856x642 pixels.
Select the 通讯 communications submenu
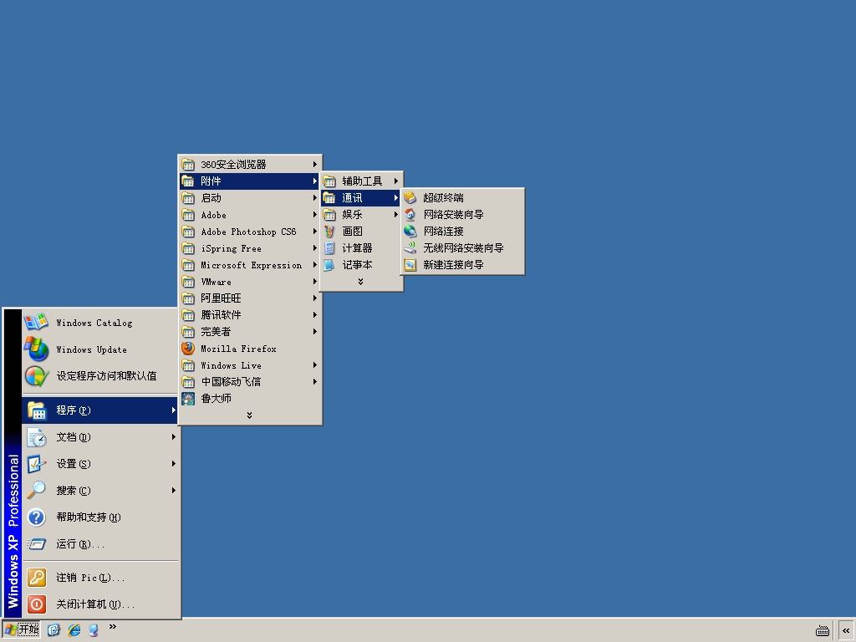coord(361,197)
